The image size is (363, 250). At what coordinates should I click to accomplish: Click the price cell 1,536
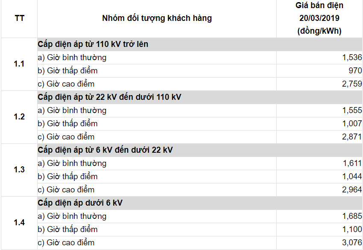coord(319,58)
